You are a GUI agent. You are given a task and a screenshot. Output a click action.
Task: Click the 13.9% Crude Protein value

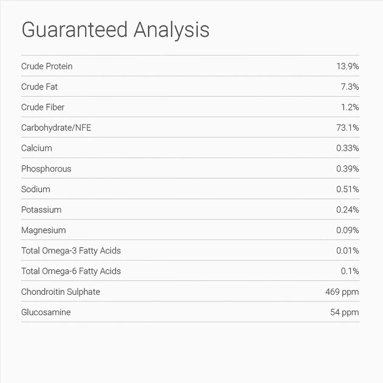click(x=348, y=66)
